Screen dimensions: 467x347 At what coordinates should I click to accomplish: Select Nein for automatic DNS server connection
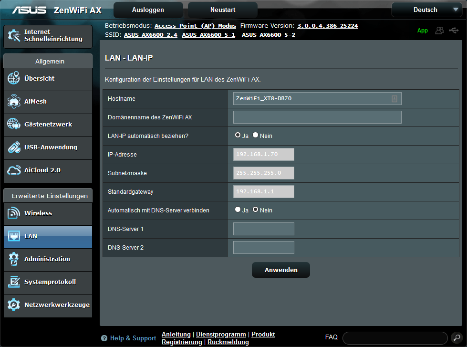[x=256, y=210]
